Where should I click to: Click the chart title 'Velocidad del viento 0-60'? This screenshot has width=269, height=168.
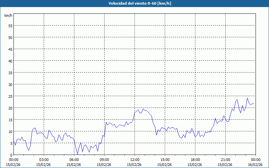pyautogui.click(x=134, y=3)
